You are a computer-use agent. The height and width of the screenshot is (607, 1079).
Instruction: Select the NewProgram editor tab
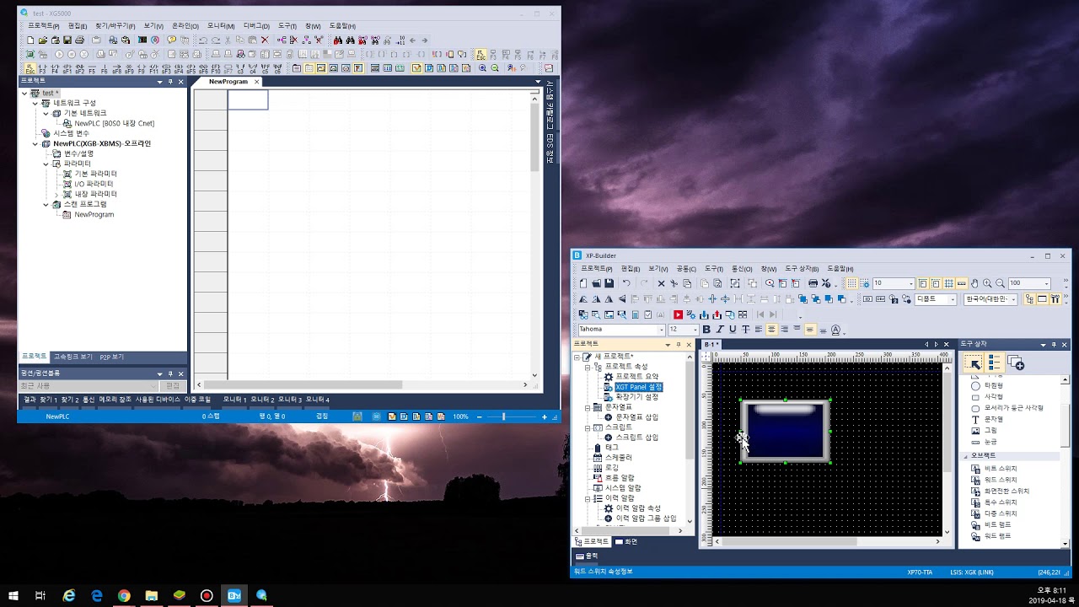pos(228,82)
